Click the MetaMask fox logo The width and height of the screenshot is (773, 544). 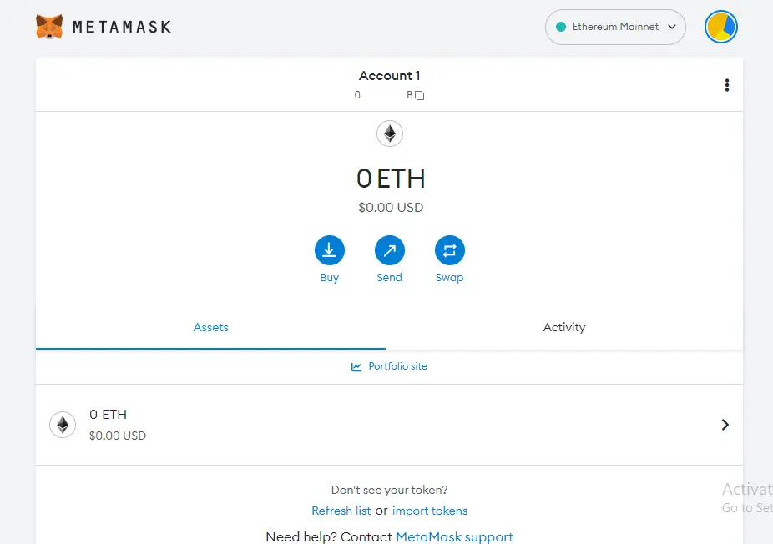[x=49, y=27]
